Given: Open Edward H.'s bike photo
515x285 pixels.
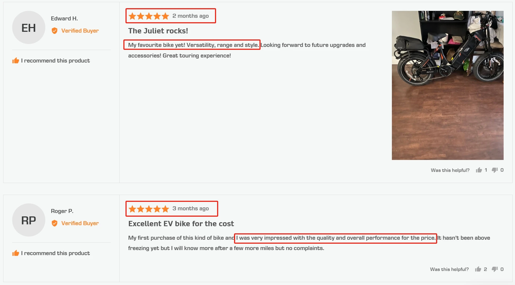Looking at the screenshot, I should [x=447, y=85].
